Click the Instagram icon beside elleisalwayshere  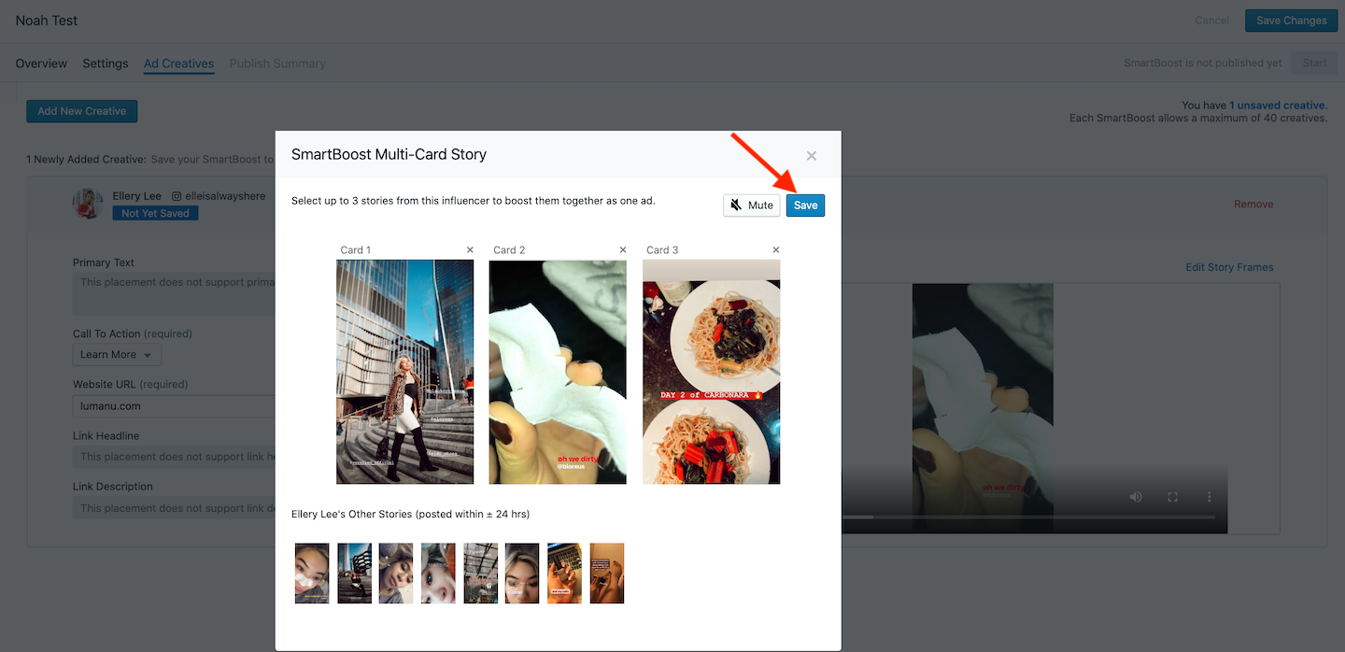177,196
